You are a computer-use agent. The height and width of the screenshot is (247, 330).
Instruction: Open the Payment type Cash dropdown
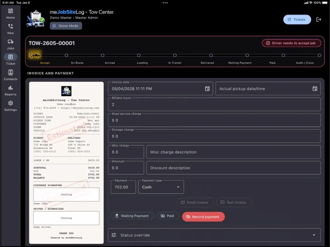pos(161,187)
